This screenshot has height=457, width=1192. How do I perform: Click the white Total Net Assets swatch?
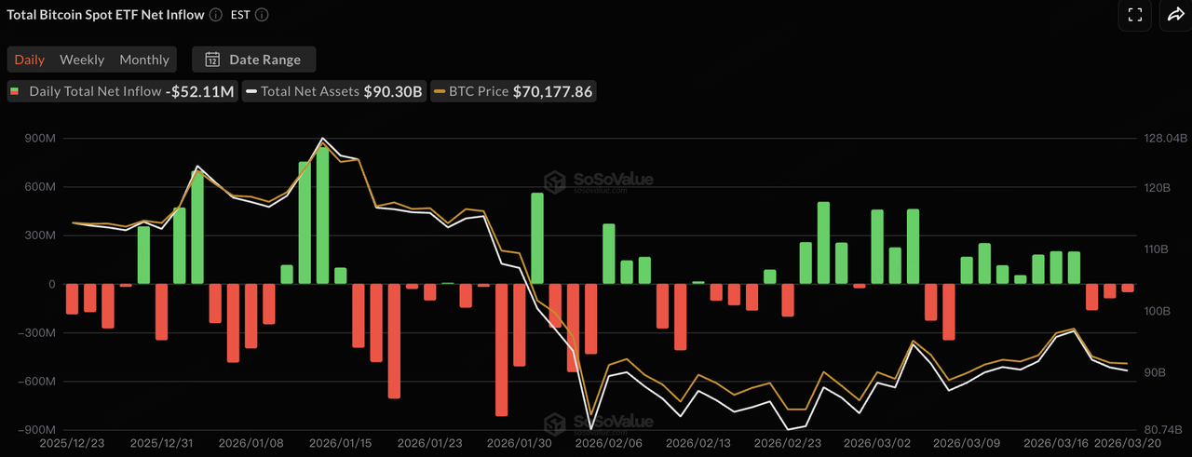click(251, 91)
